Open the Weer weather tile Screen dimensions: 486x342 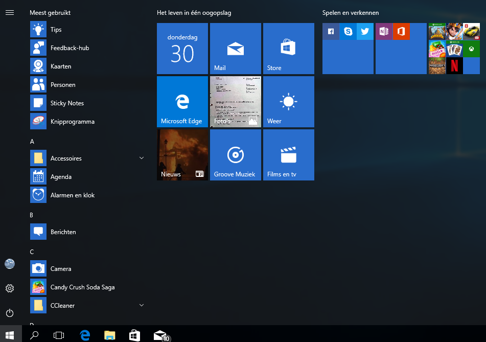[x=288, y=102]
